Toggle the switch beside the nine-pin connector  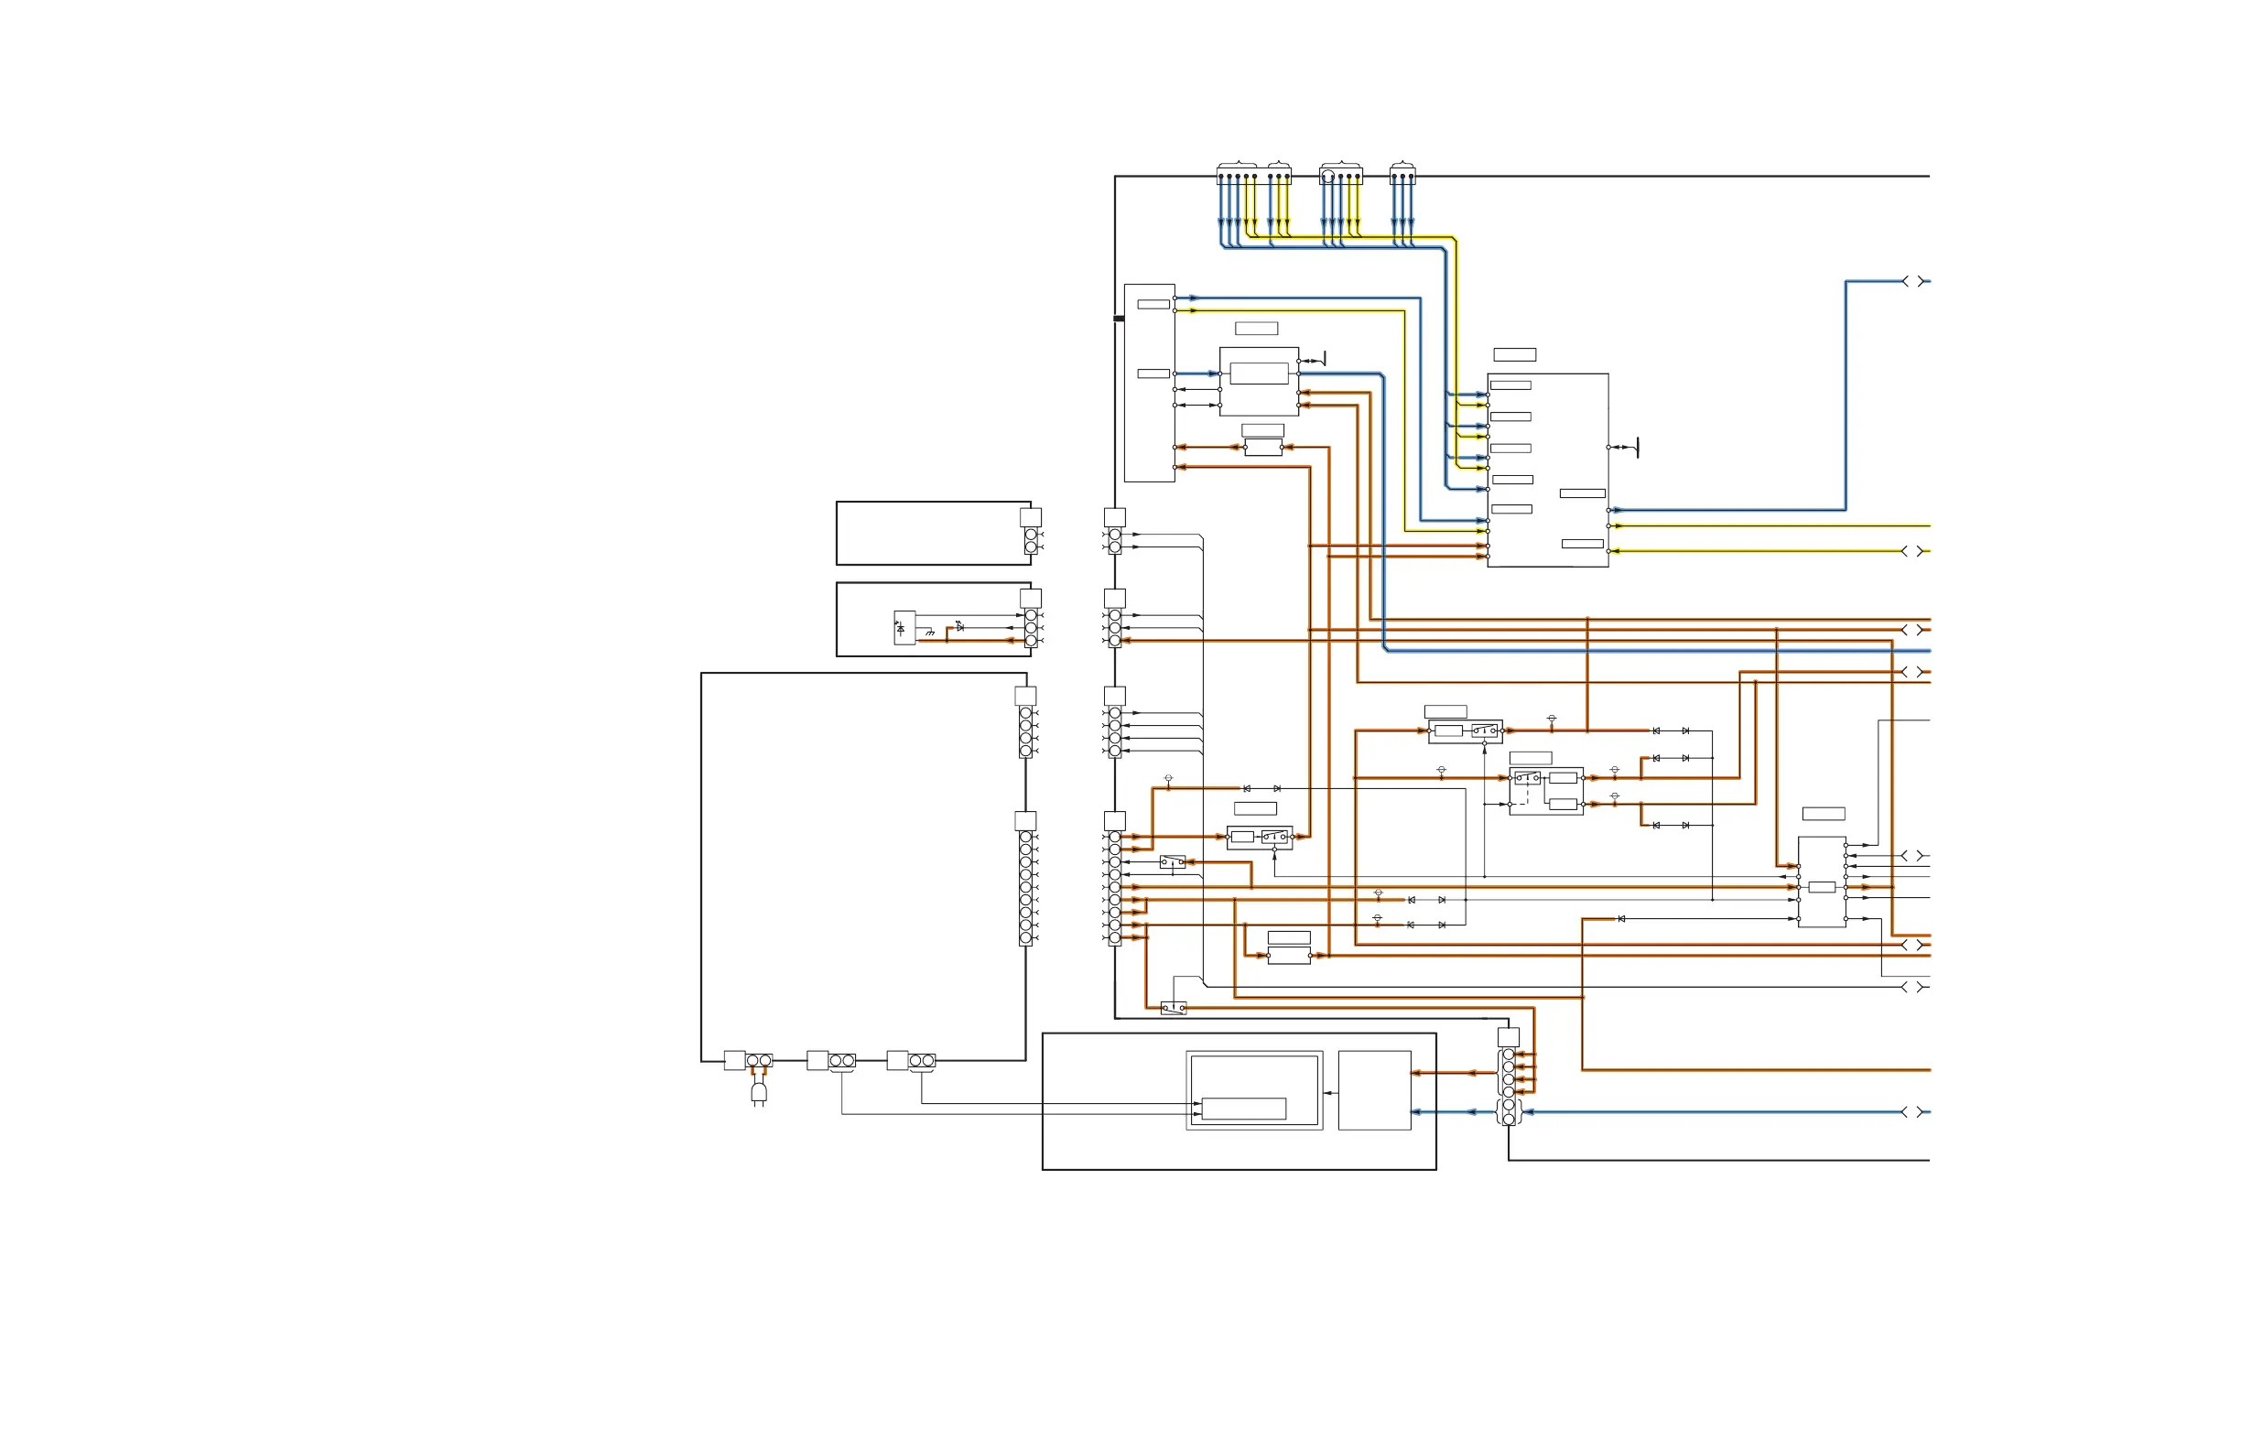click(x=1173, y=861)
